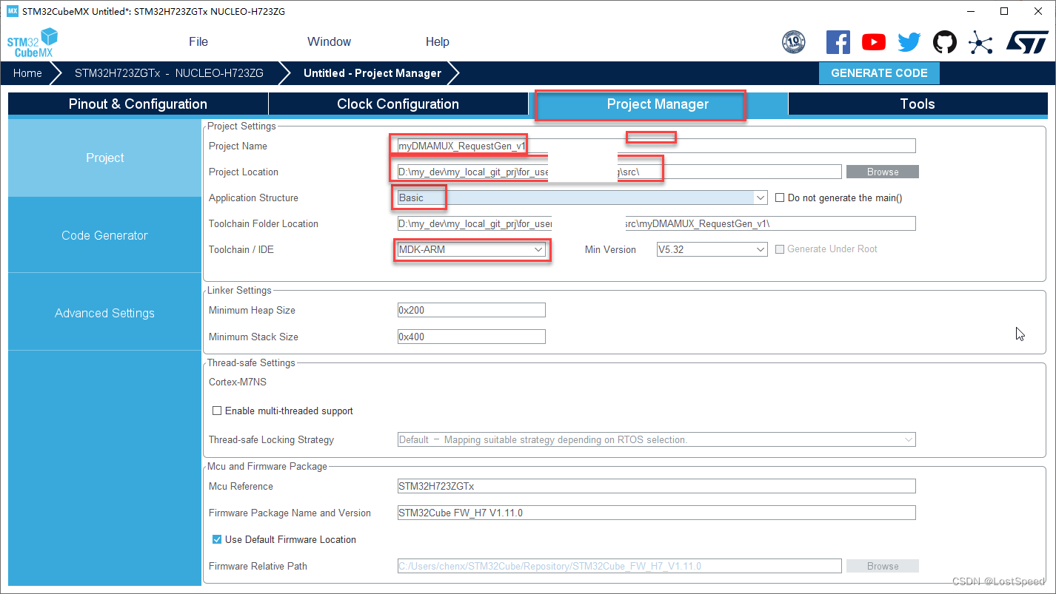Image resolution: width=1056 pixels, height=594 pixels.
Task: Click the ST community network icon
Action: point(980,42)
